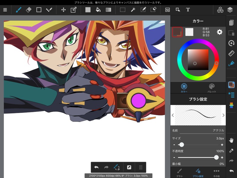237x178 pixels.
Task: Open the その他 tab at bottom
Action: [216, 173]
